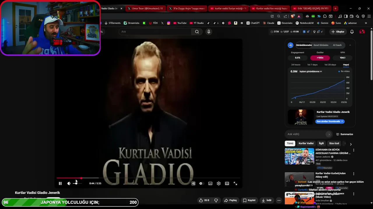Show hidden bookmarks with double chevron

click(x=366, y=23)
